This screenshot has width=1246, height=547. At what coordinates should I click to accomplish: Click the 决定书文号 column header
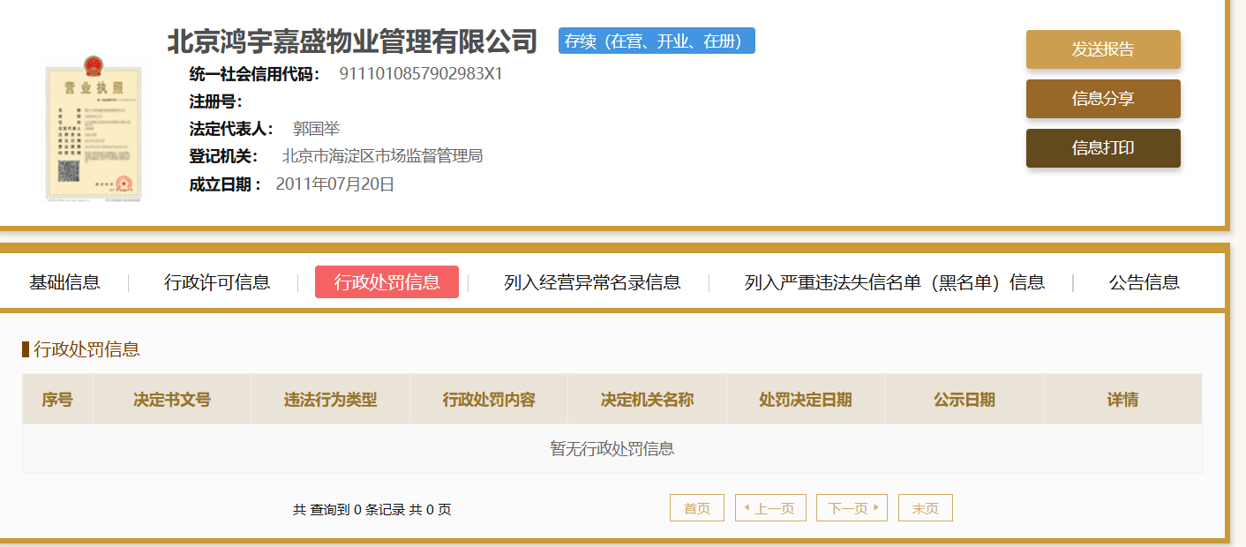pyautogui.click(x=172, y=400)
